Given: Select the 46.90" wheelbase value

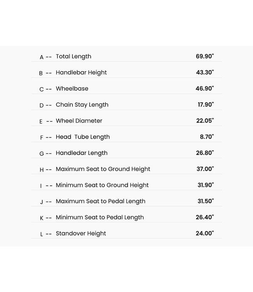Looking at the screenshot, I should [205, 89].
